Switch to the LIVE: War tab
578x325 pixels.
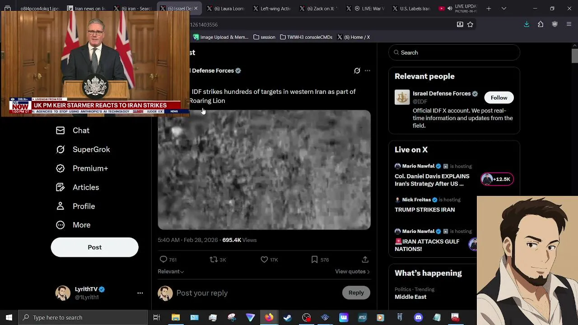tap(365, 8)
